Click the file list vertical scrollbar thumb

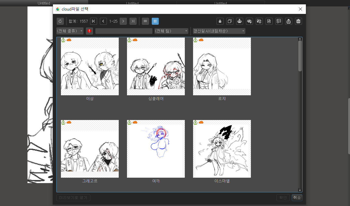coord(300,56)
